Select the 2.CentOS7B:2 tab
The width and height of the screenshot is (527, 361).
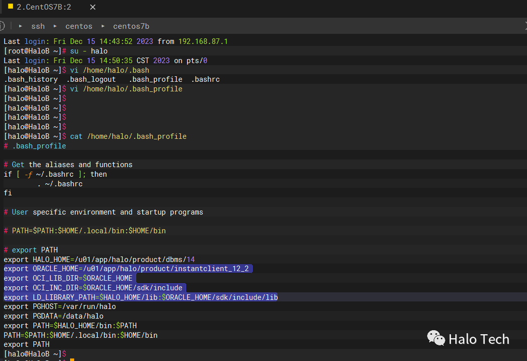pyautogui.click(x=44, y=7)
